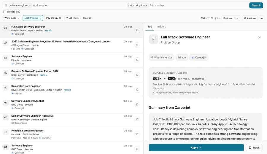
Task: Bookmark the last OHO Group Software Engineer job
Action: click(x=137, y=149)
